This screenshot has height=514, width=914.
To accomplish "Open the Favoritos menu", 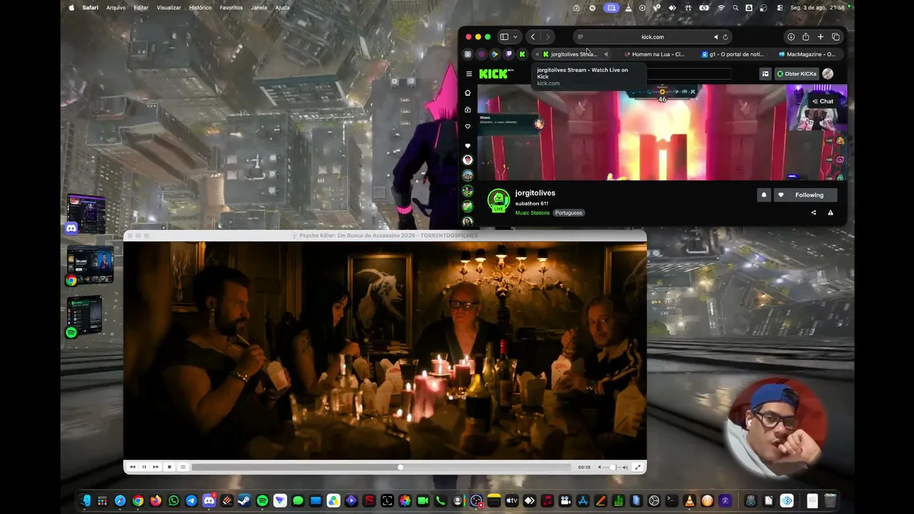I will 231,8.
